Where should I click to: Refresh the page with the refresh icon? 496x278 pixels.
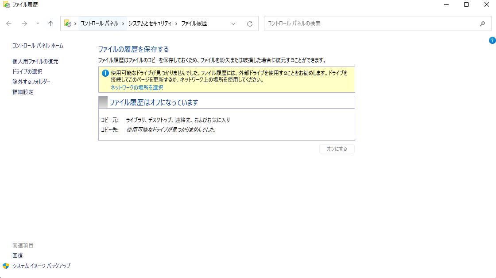[250, 23]
